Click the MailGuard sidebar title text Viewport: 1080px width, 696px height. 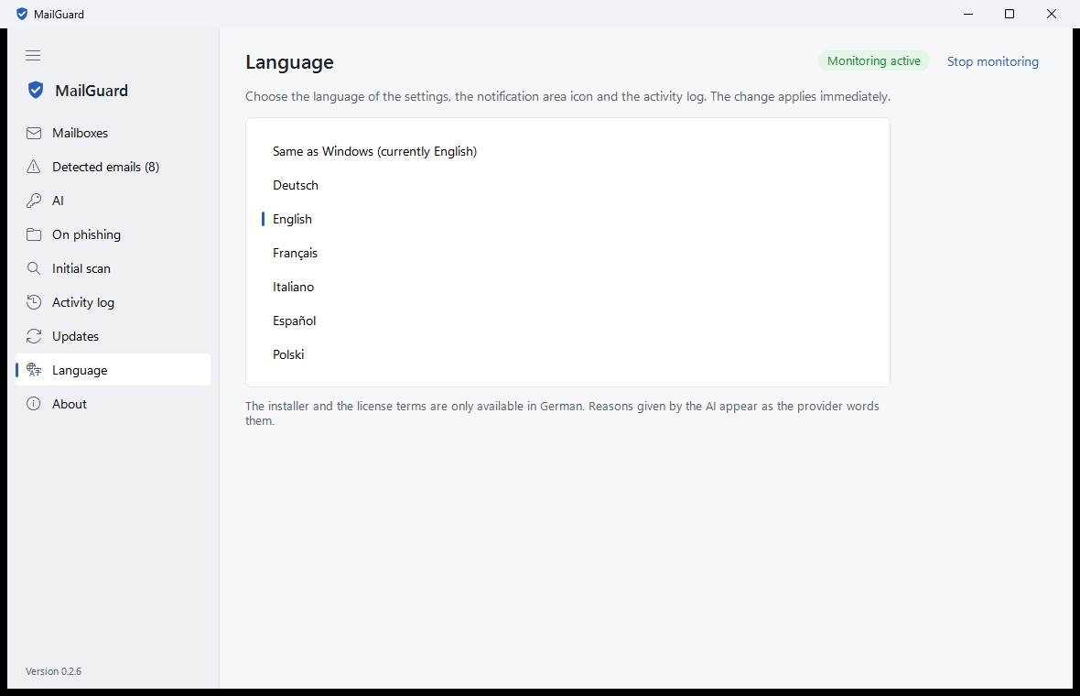pos(92,91)
